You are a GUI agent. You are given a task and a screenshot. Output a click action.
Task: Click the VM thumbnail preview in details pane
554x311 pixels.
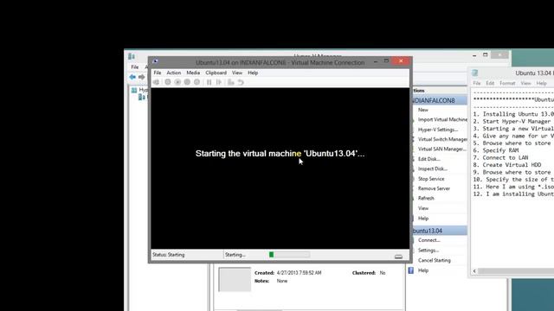[x=235, y=279]
